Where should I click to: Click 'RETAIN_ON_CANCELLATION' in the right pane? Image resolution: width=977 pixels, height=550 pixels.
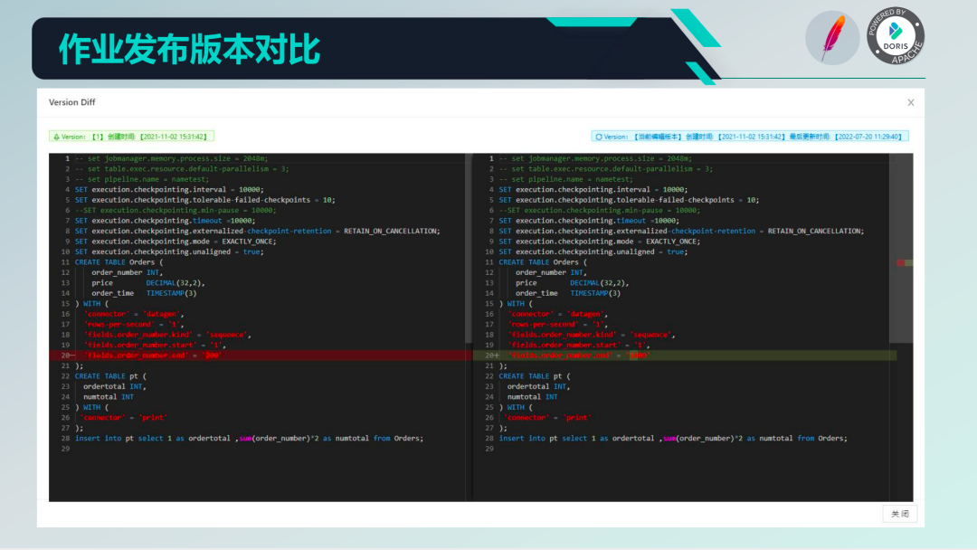pyautogui.click(x=816, y=231)
